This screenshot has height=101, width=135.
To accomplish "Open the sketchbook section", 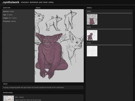I will pos(34,2).
